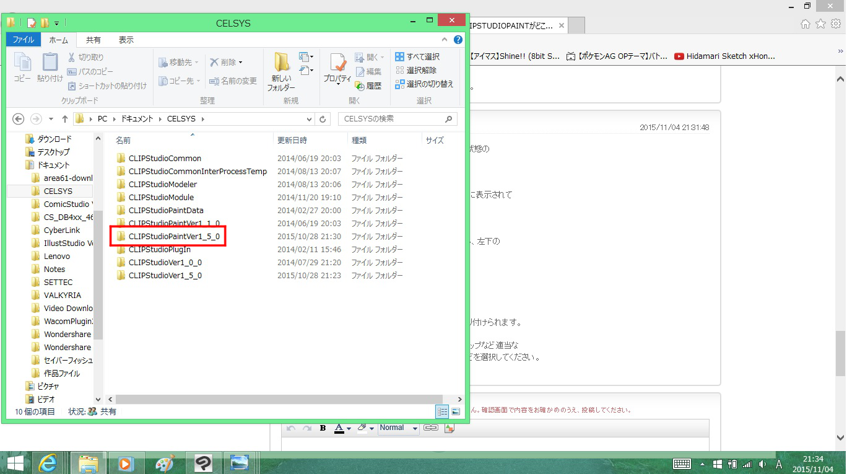The image size is (847, 474).
Task: Click the Cut (切り取り) scissors icon
Action: click(x=71, y=57)
